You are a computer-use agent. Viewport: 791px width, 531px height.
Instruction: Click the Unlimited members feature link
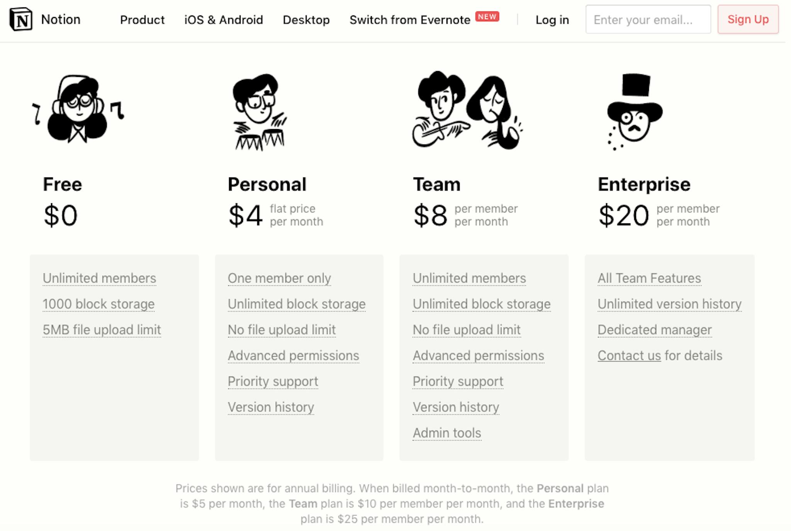pyautogui.click(x=99, y=278)
